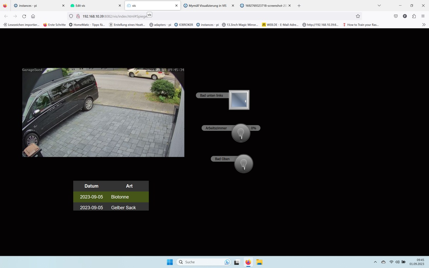Show hidden system tray icons
The image size is (429, 268).
(375, 262)
